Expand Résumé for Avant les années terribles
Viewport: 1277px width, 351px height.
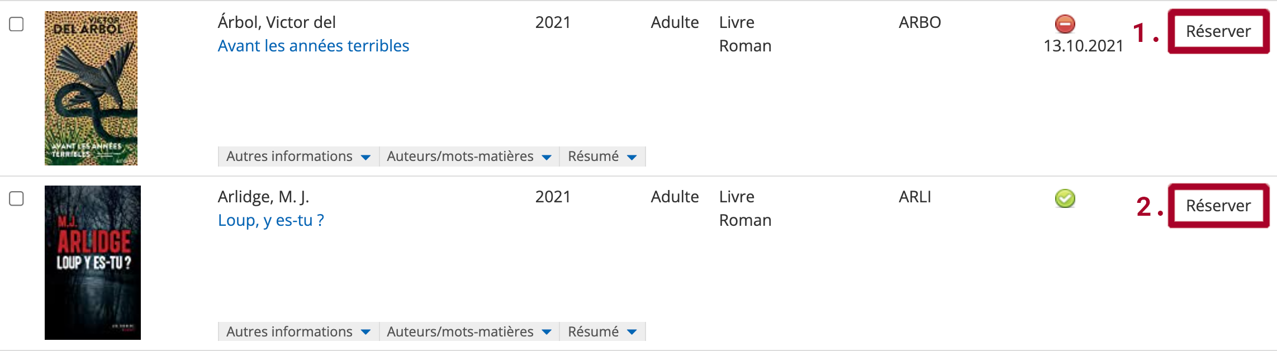pos(602,156)
